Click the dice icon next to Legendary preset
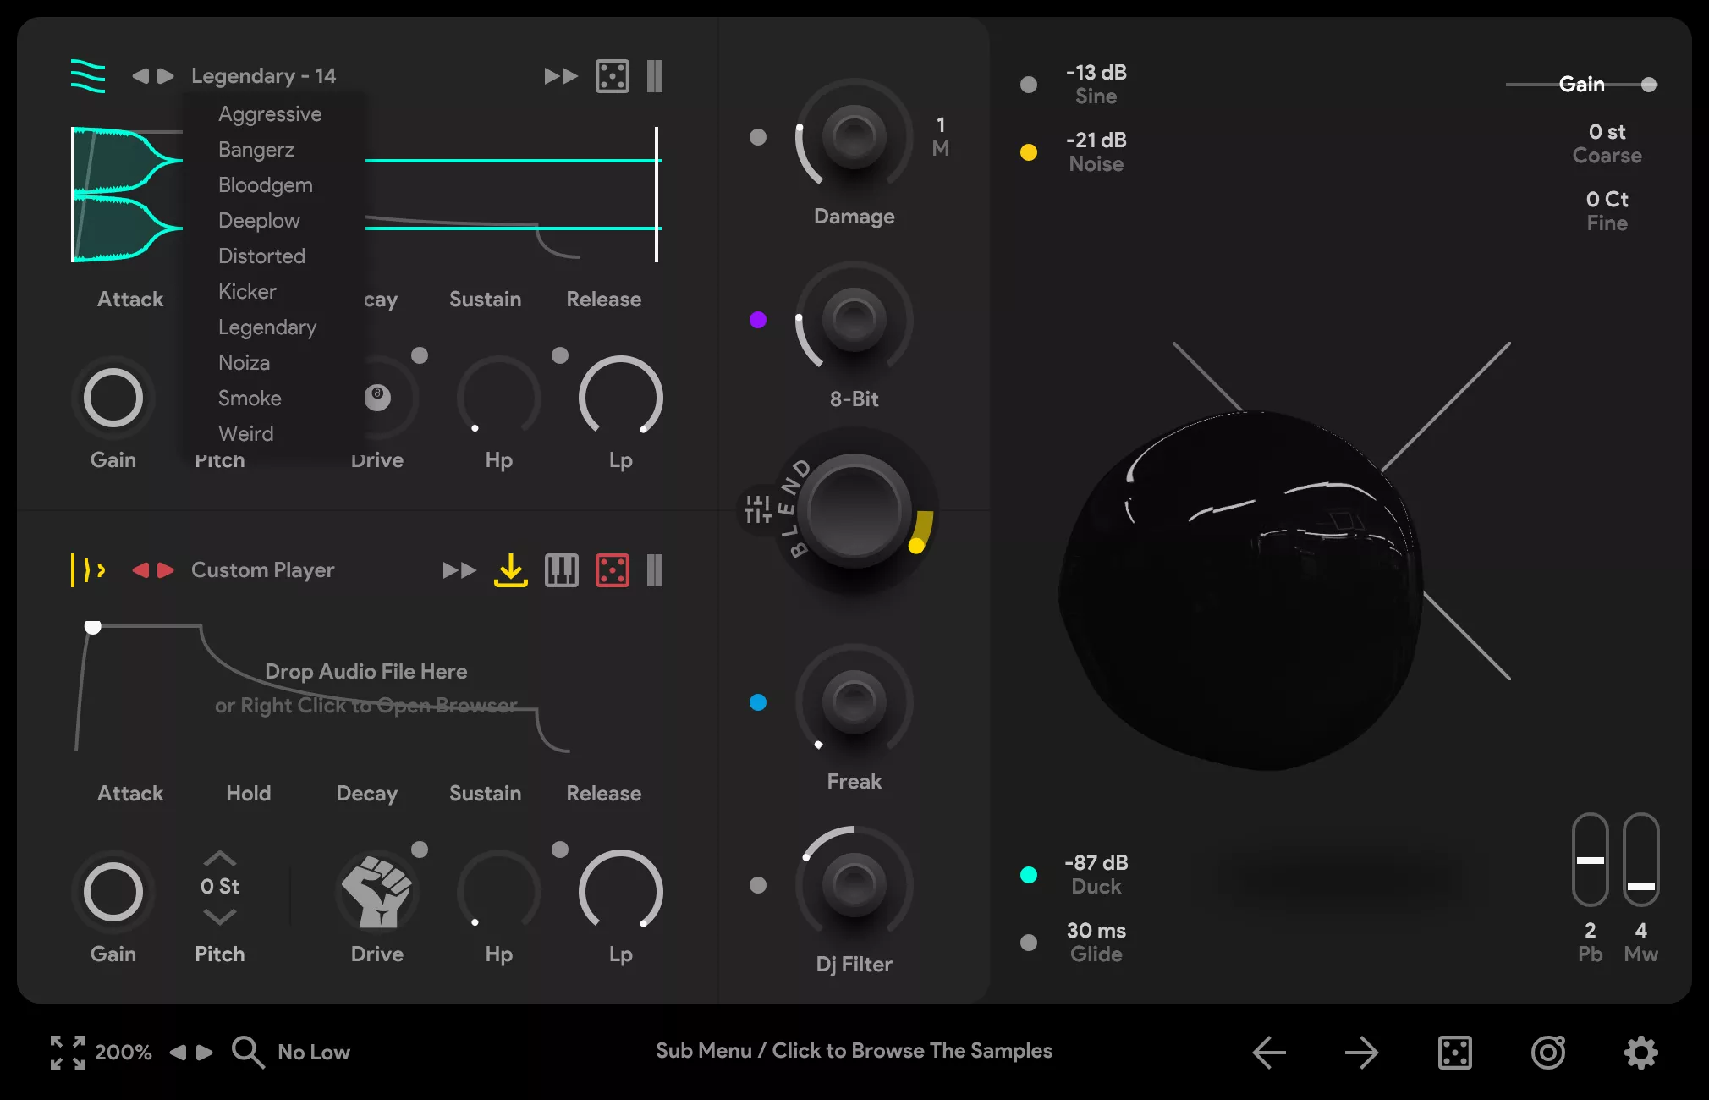Viewport: 1709px width, 1100px height. tap(613, 75)
